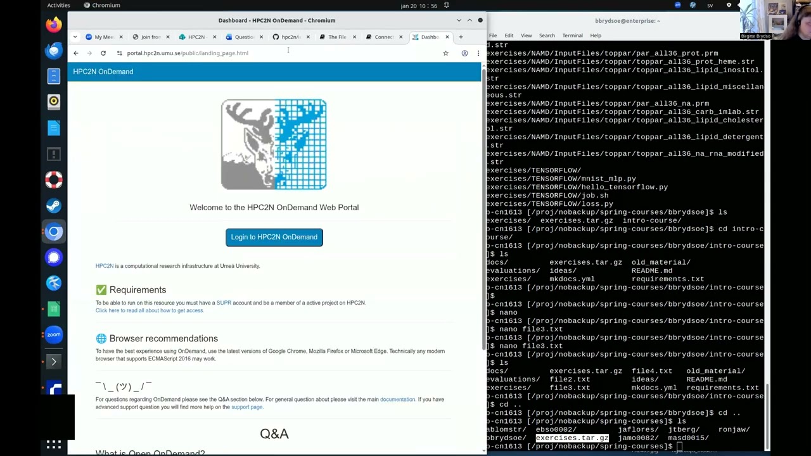Click here to read about getting access
The height and width of the screenshot is (456, 811).
[x=150, y=310]
